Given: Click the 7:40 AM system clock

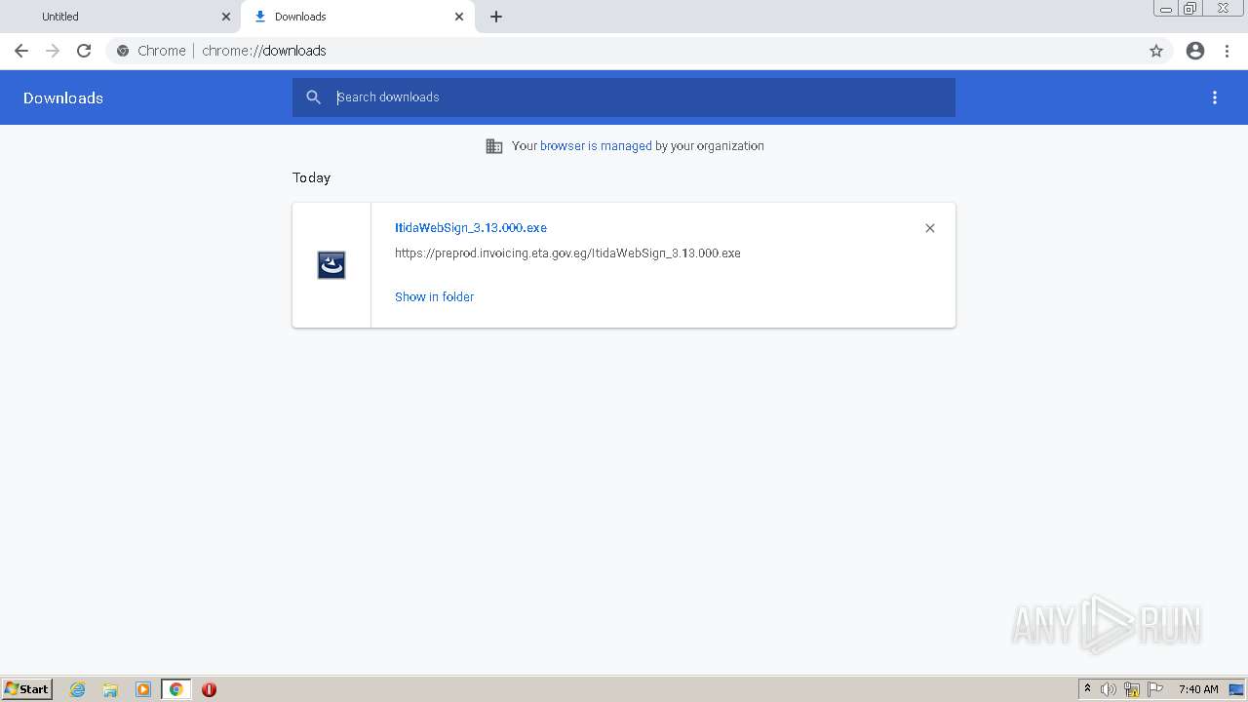Looking at the screenshot, I should (x=1198, y=689).
